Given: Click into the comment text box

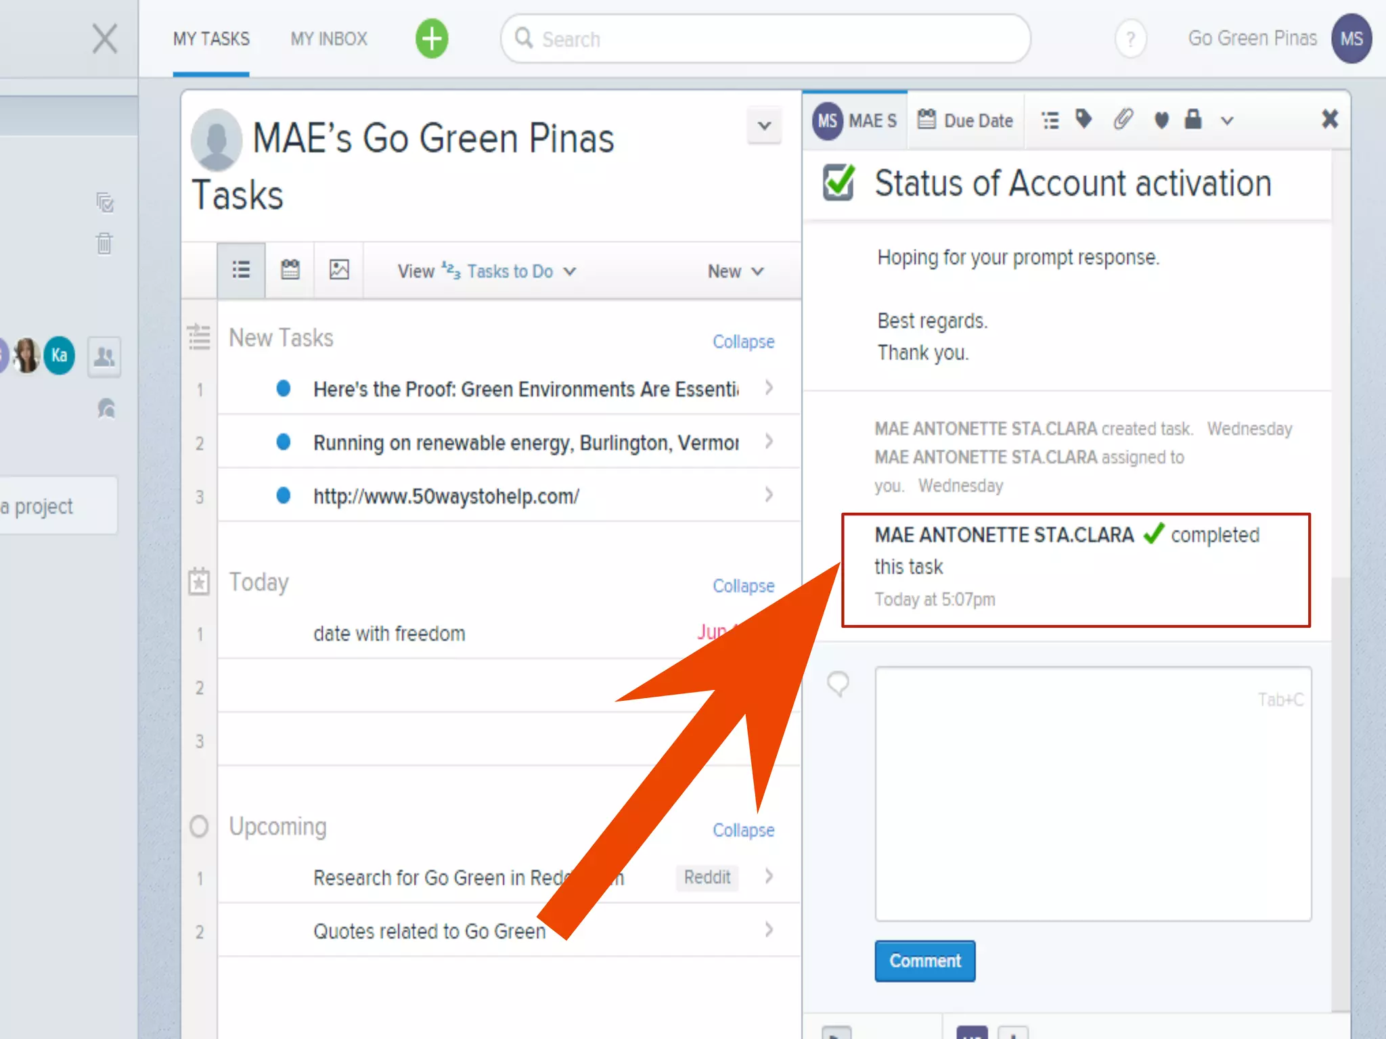Looking at the screenshot, I should 1092,793.
